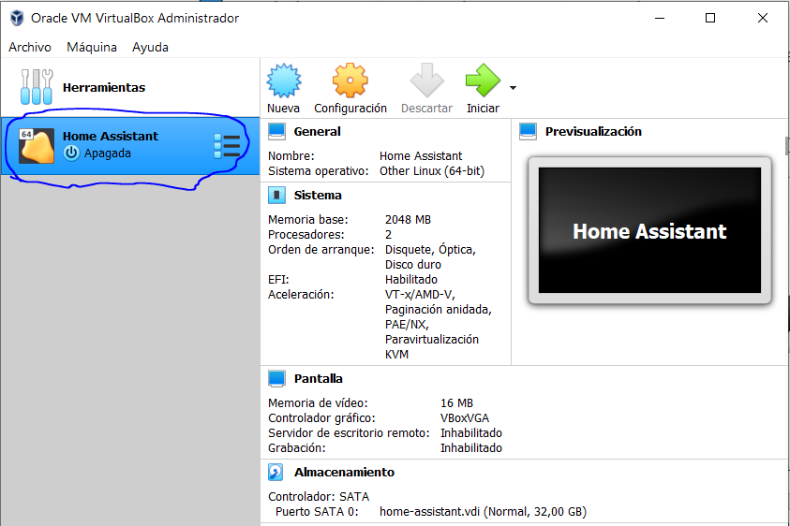This screenshot has width=790, height=526.
Task: Open the Almacenamiento section header
Action: pyautogui.click(x=344, y=473)
